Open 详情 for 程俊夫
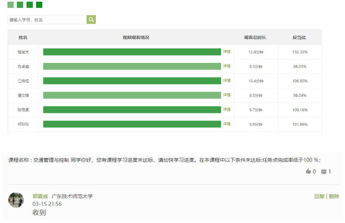The height and width of the screenshot is (223, 345). coord(227,52)
